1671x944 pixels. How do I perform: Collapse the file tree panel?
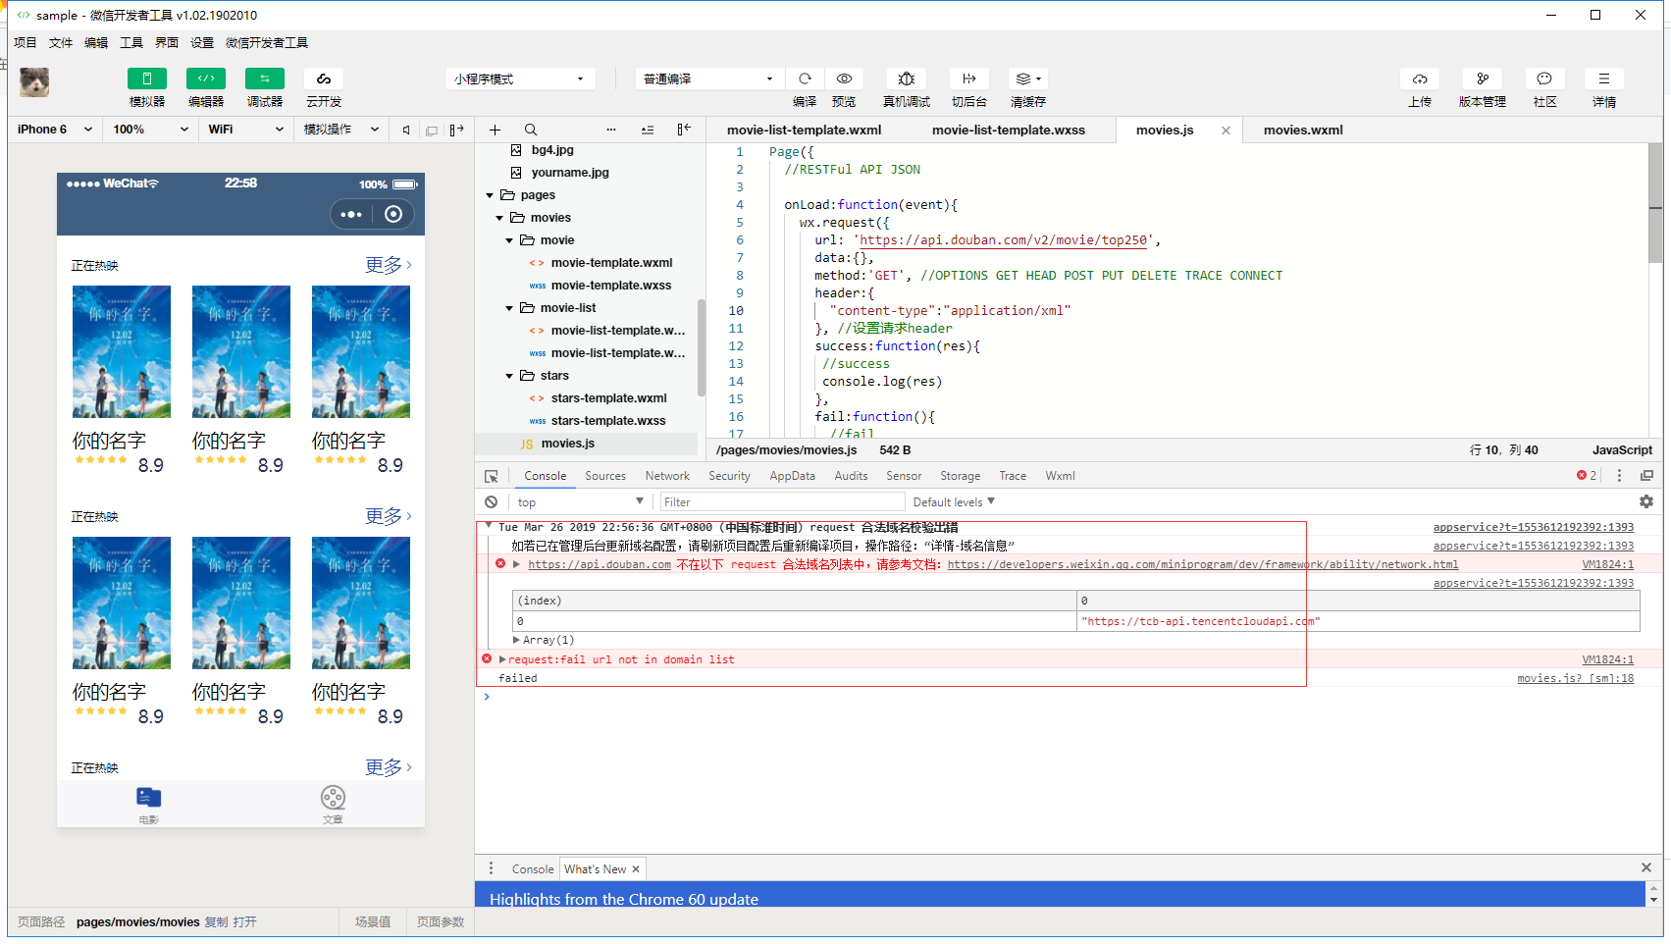click(x=684, y=130)
